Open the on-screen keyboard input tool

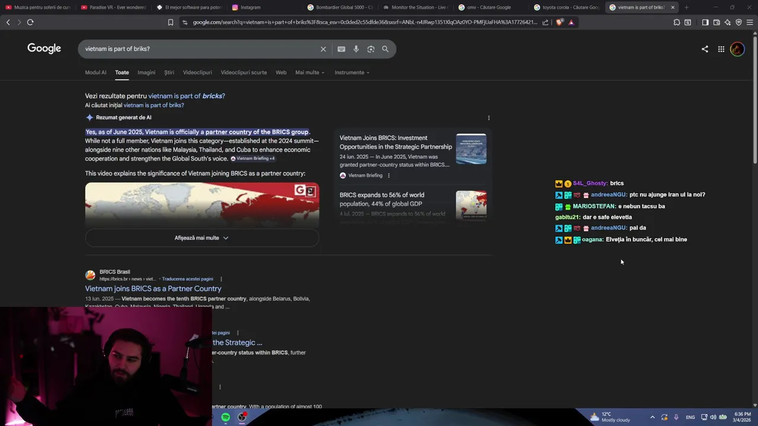tap(341, 49)
